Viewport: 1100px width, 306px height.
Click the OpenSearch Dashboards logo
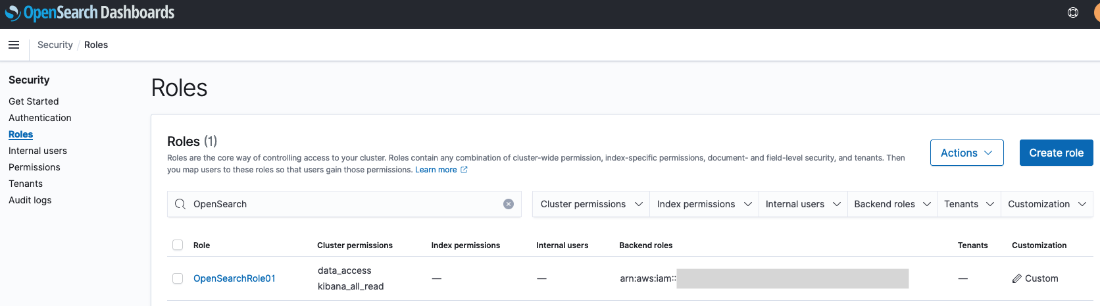[x=89, y=13]
